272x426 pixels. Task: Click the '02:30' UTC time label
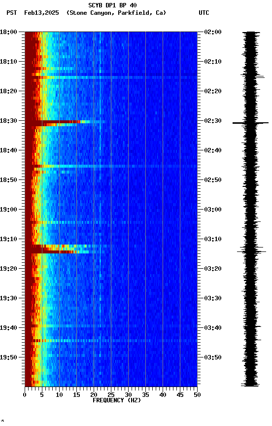tap(213, 121)
